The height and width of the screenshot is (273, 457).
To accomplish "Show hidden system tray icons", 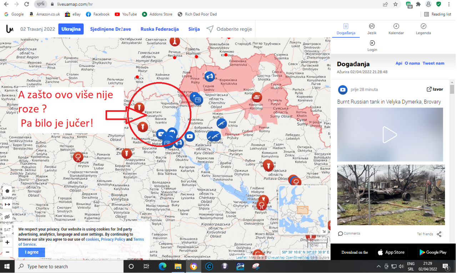I will coord(378,266).
